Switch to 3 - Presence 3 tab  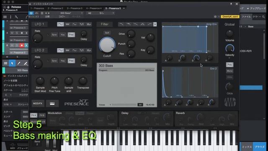(x=75, y=8)
